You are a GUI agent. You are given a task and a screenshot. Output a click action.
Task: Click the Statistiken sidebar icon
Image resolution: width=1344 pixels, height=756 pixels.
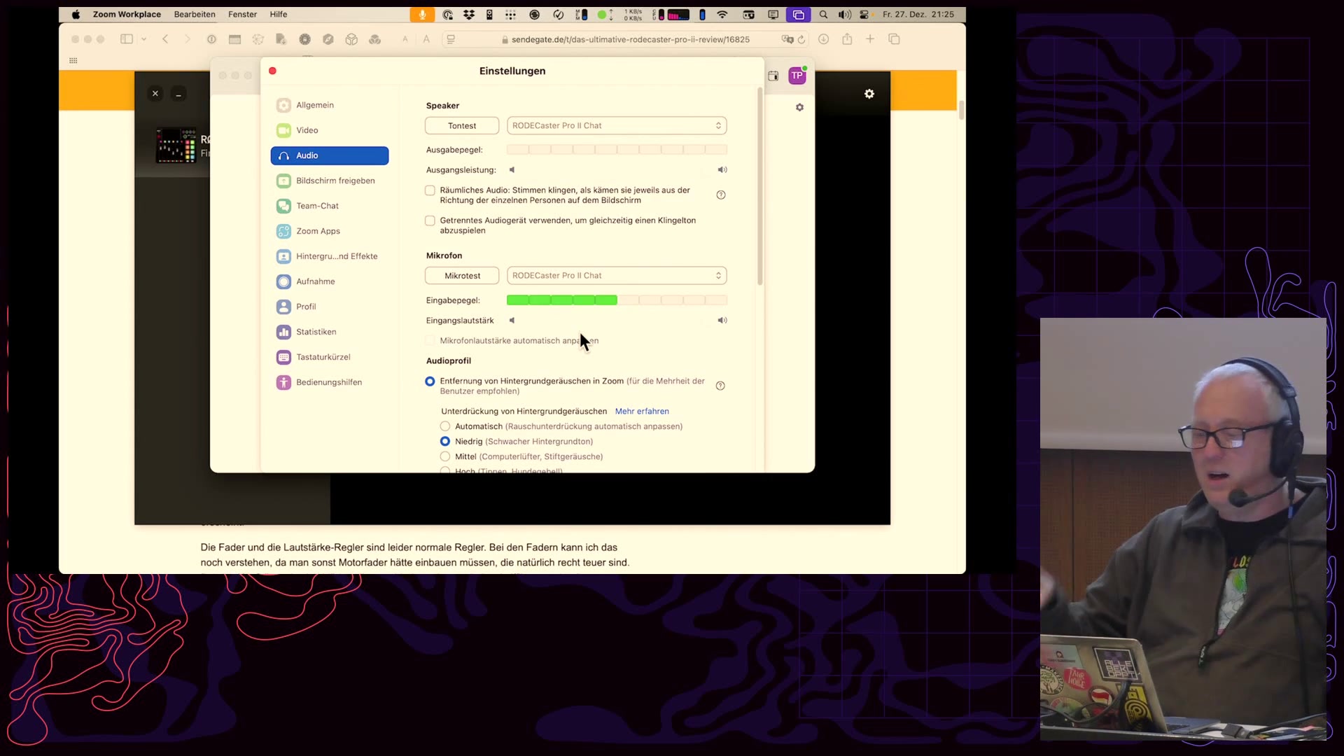[x=283, y=332]
